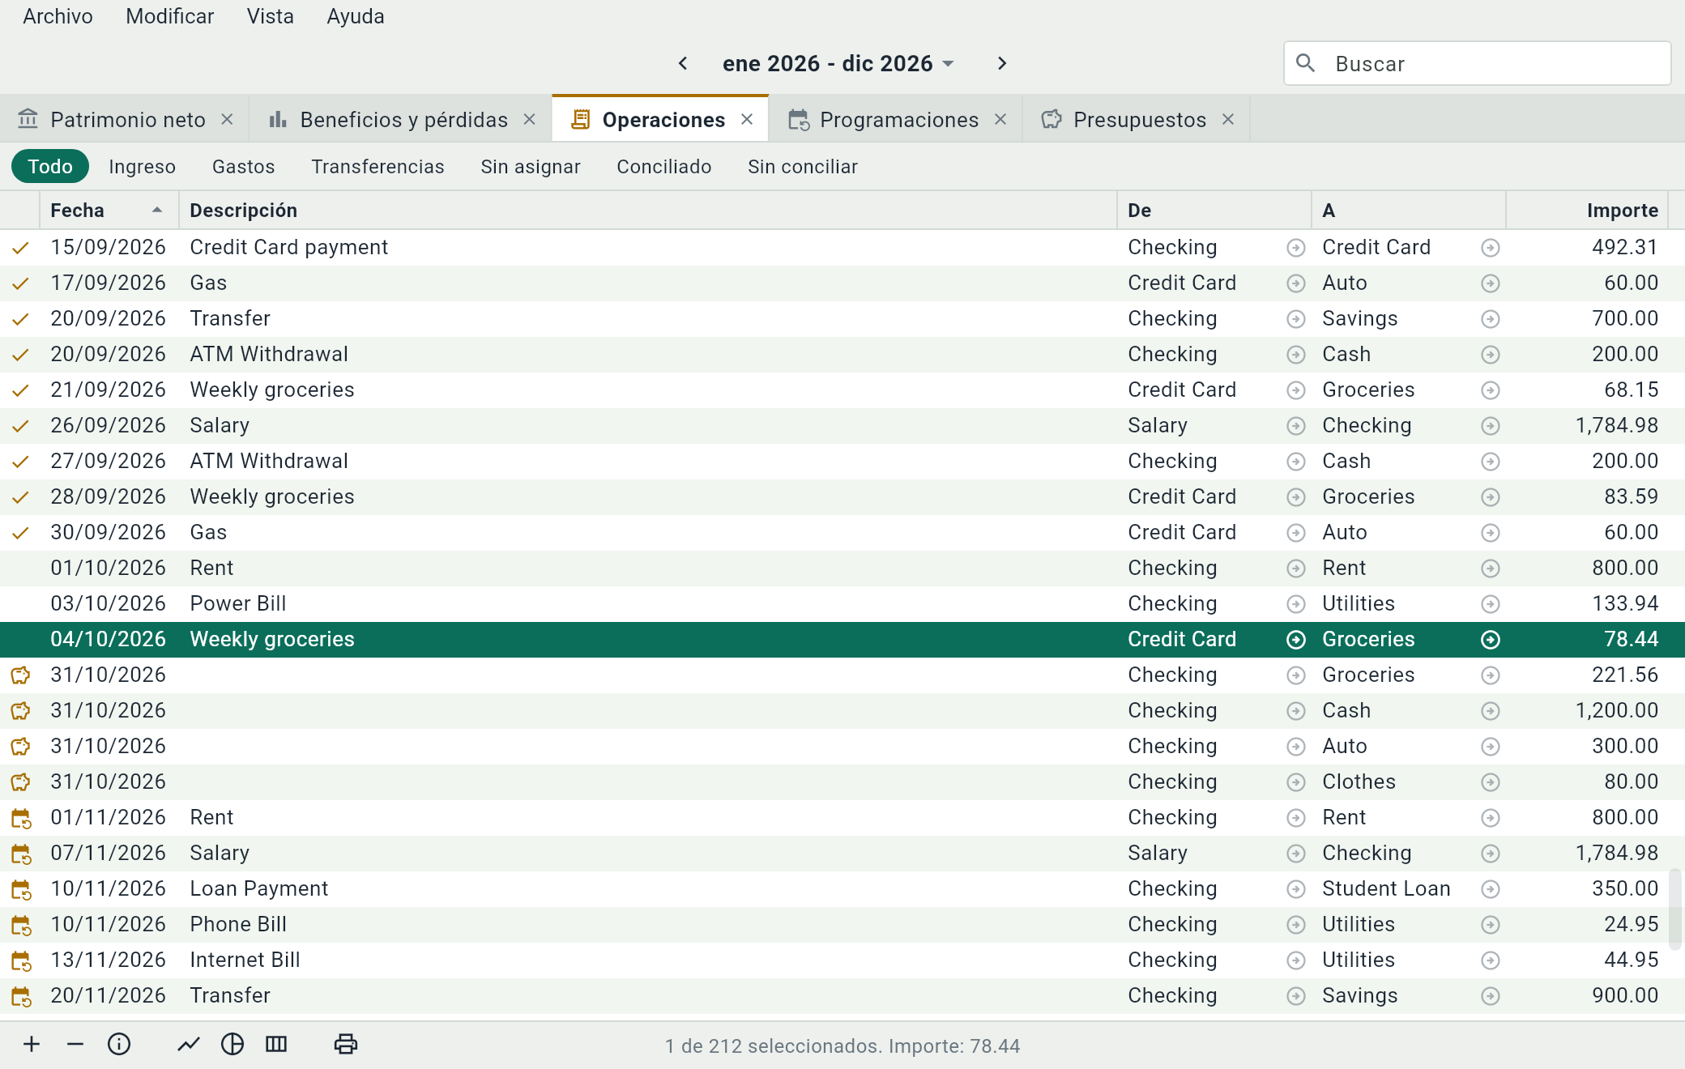The image size is (1685, 1069).
Task: Toggle reconciled check on 28/09/2026 groceries row
Action: click(x=20, y=497)
